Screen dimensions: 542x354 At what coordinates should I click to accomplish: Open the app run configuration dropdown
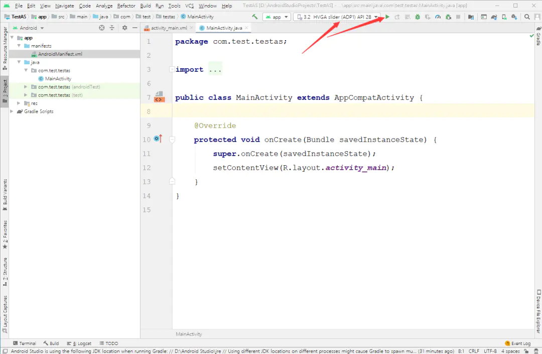point(277,17)
